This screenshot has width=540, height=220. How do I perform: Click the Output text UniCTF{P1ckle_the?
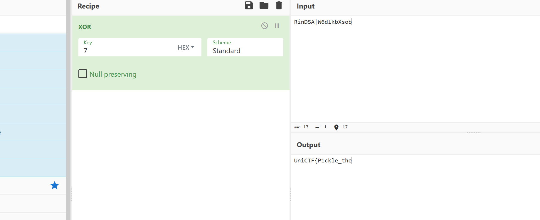pos(322,161)
